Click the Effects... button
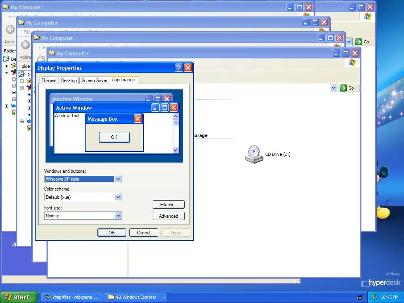This screenshot has height=303, width=404. pos(168,205)
